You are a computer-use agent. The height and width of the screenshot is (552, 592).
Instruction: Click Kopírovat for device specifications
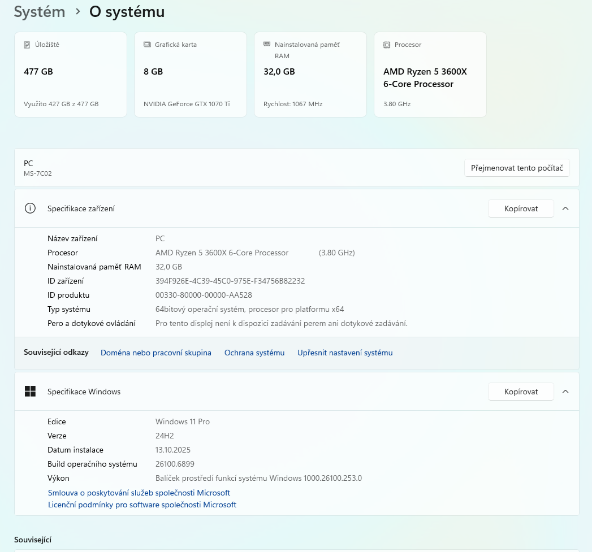pos(521,208)
